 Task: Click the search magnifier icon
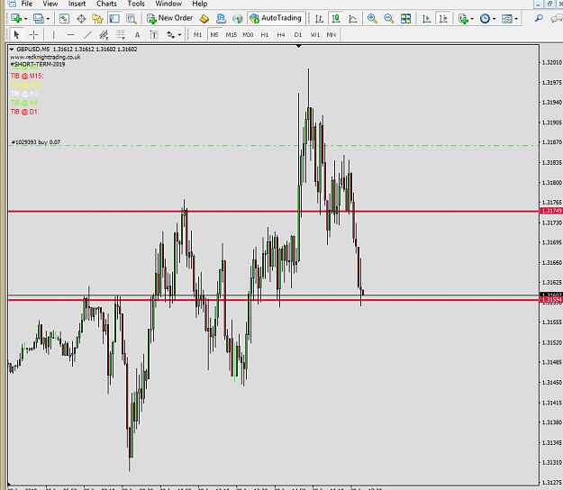(x=539, y=18)
